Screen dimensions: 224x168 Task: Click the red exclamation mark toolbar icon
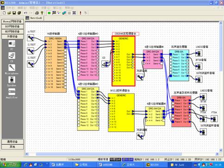[80, 13]
